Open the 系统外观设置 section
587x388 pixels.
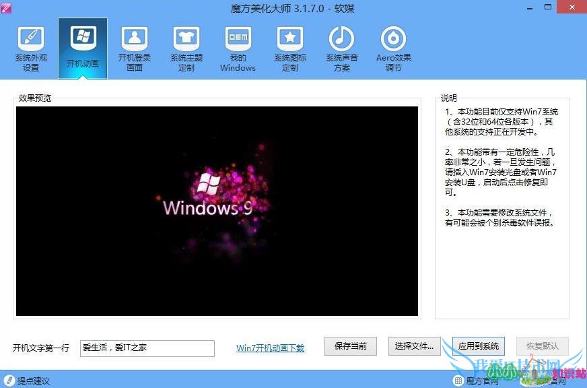(31, 48)
